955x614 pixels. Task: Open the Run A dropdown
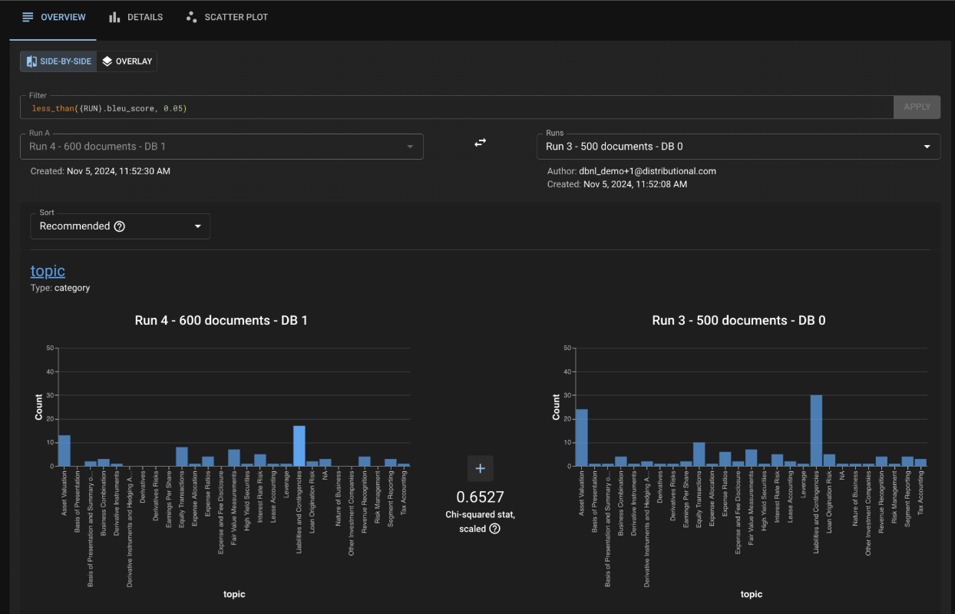click(x=221, y=146)
